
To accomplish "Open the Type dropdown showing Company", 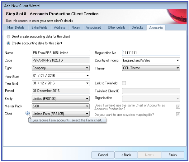I will coord(61,68).
